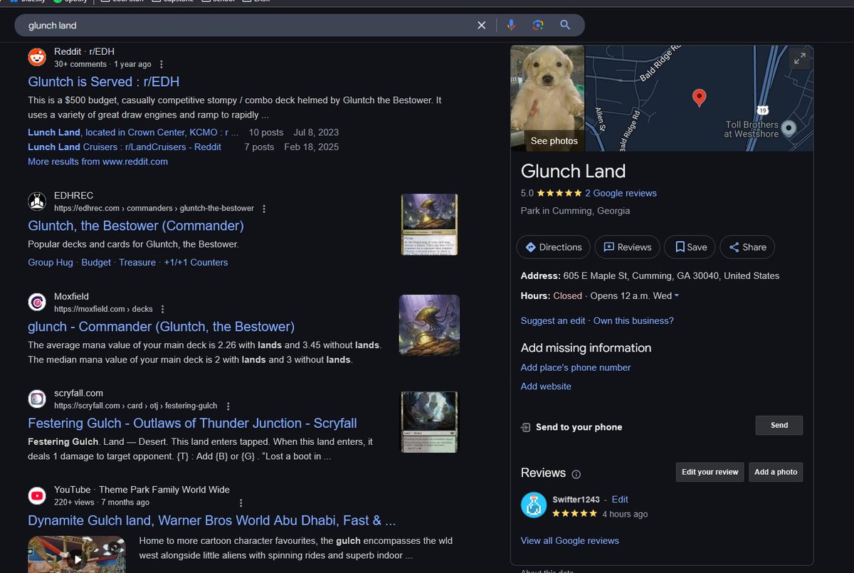
Task: Play the Dynamite Gulch video thumbnail
Action: tap(77, 554)
